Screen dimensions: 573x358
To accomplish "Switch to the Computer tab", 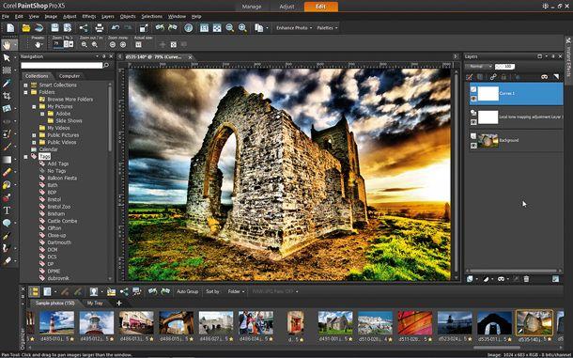I will 70,76.
